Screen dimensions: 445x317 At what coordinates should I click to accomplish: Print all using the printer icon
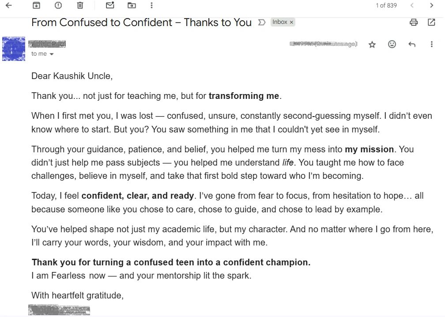click(x=414, y=22)
